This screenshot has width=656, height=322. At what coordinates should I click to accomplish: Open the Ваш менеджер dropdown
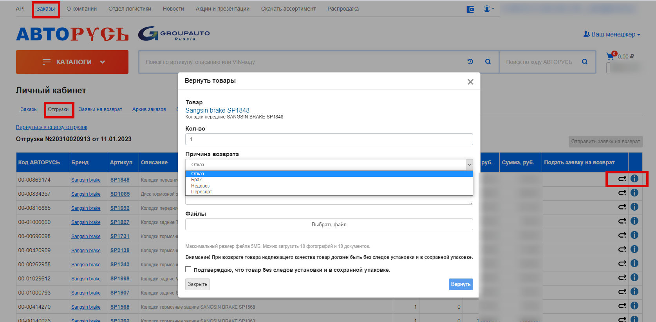[612, 35]
